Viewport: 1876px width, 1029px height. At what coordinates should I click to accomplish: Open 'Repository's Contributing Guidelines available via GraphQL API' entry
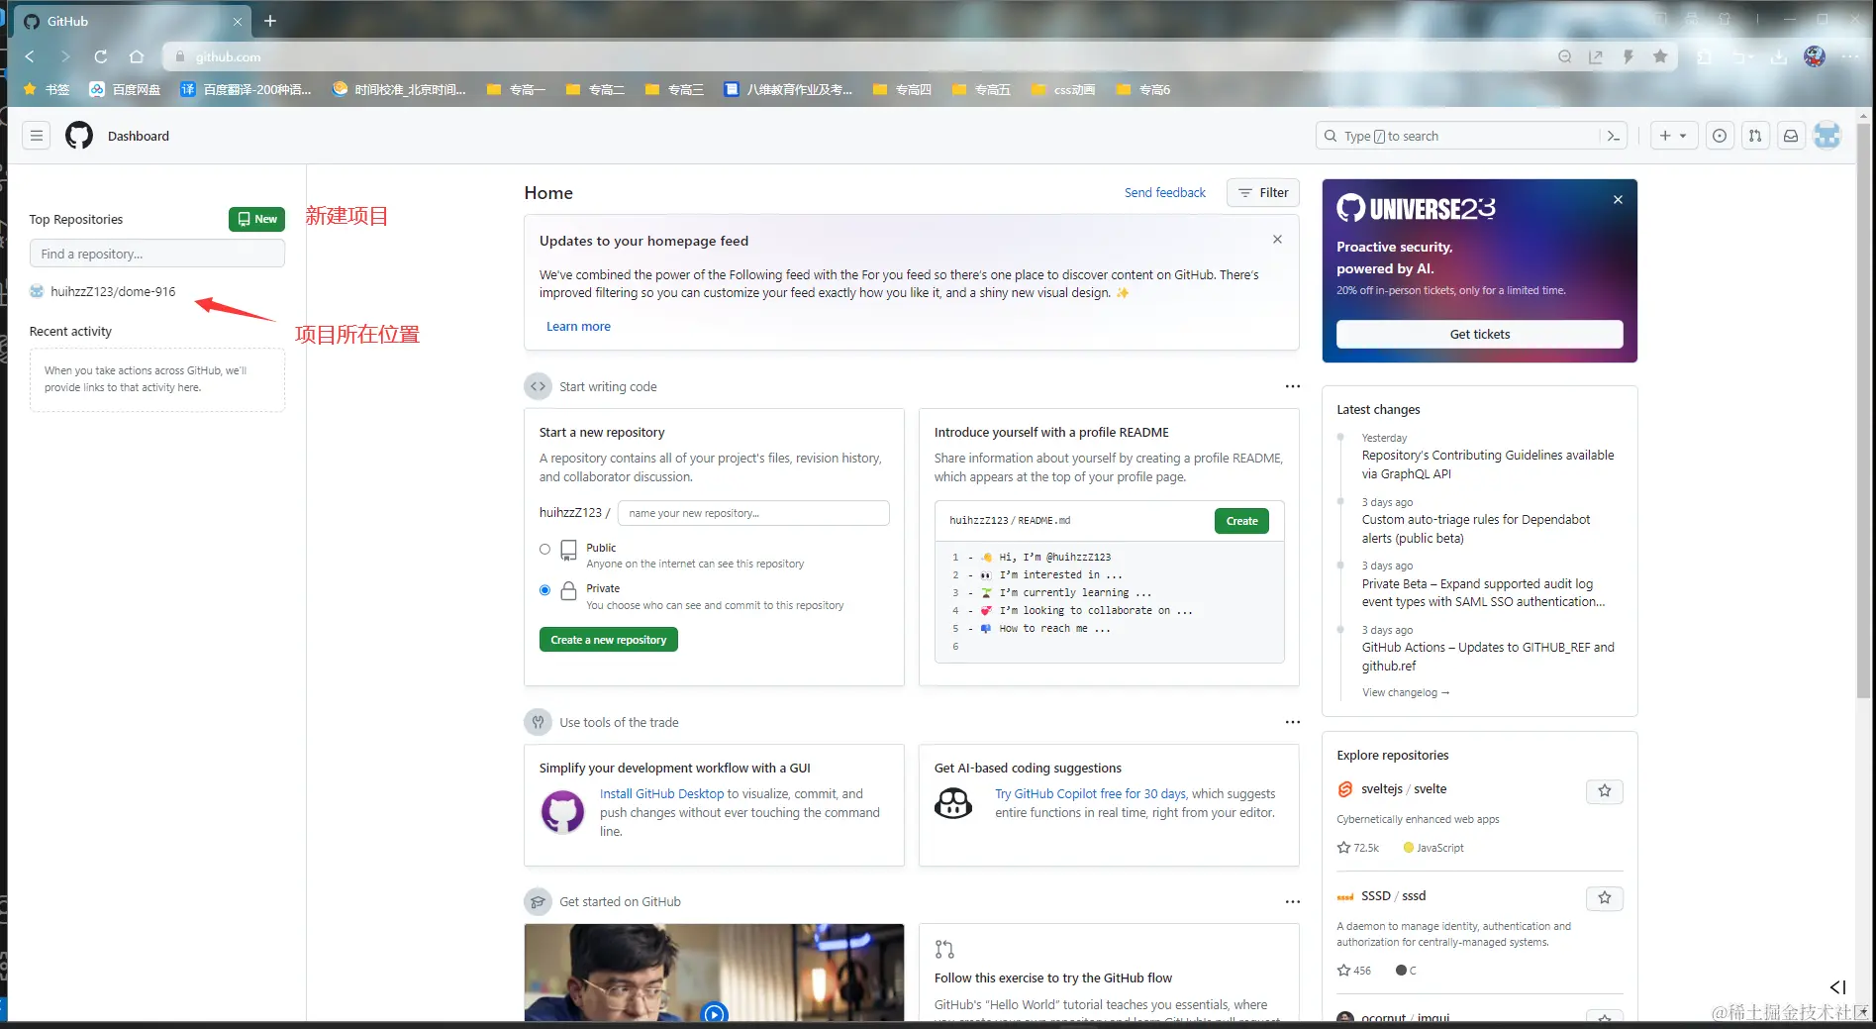point(1488,464)
